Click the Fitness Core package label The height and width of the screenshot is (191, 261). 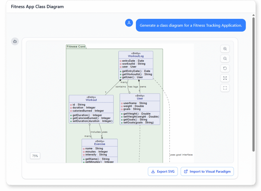coord(76,46)
